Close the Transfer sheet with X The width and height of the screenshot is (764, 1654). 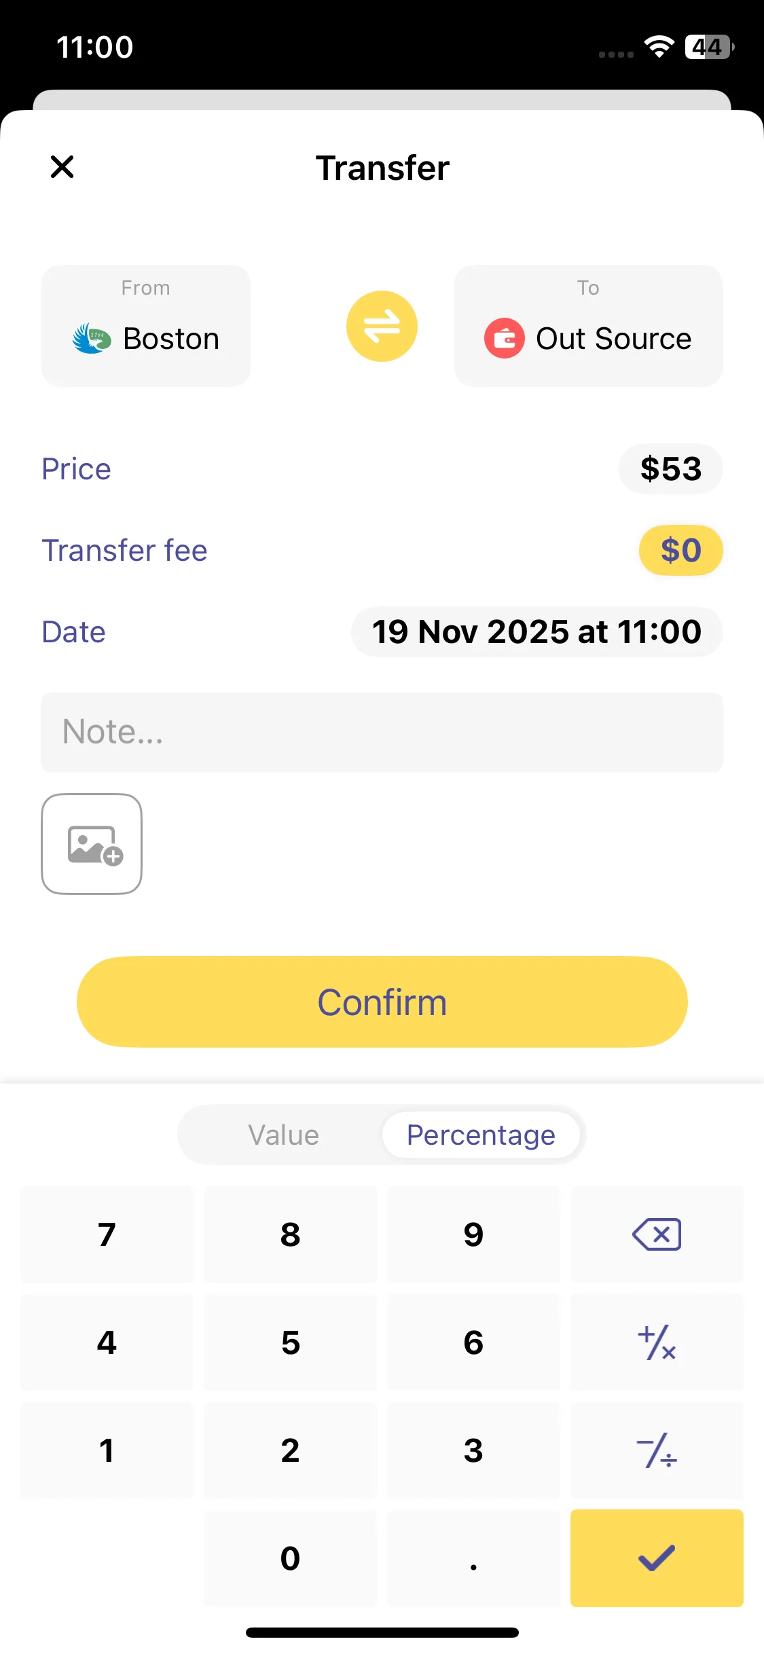[x=62, y=166]
